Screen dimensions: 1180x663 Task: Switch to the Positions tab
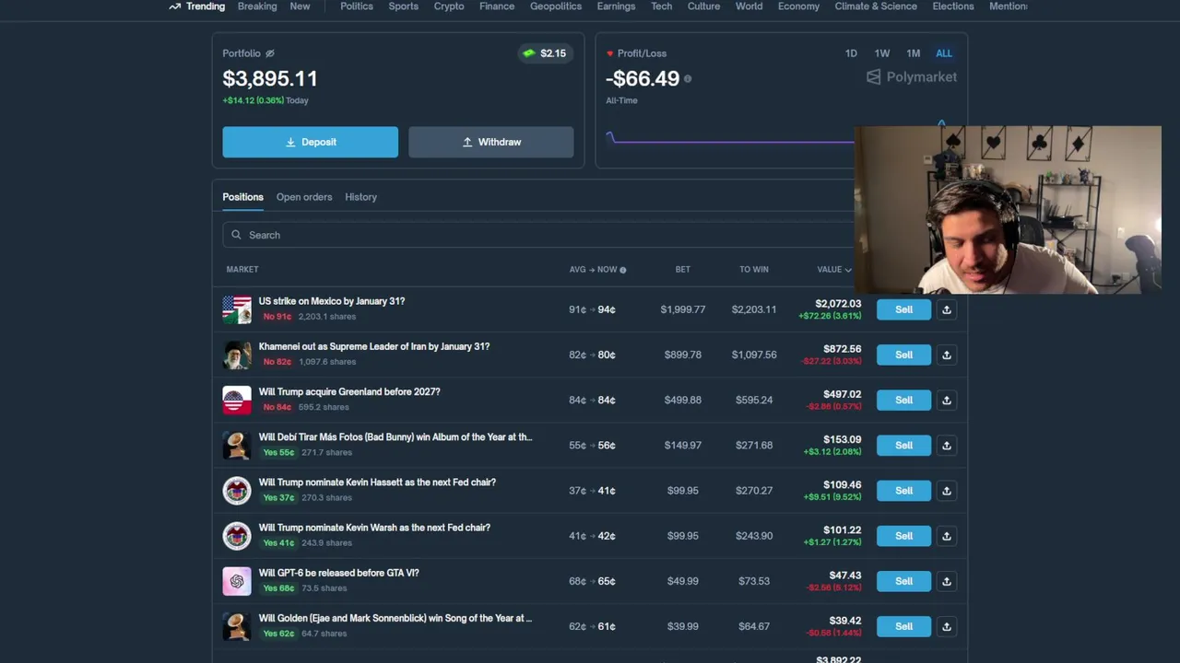242,197
